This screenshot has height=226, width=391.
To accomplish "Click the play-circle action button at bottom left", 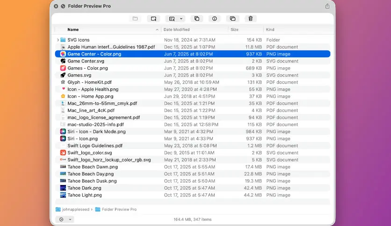I will tap(61, 219).
